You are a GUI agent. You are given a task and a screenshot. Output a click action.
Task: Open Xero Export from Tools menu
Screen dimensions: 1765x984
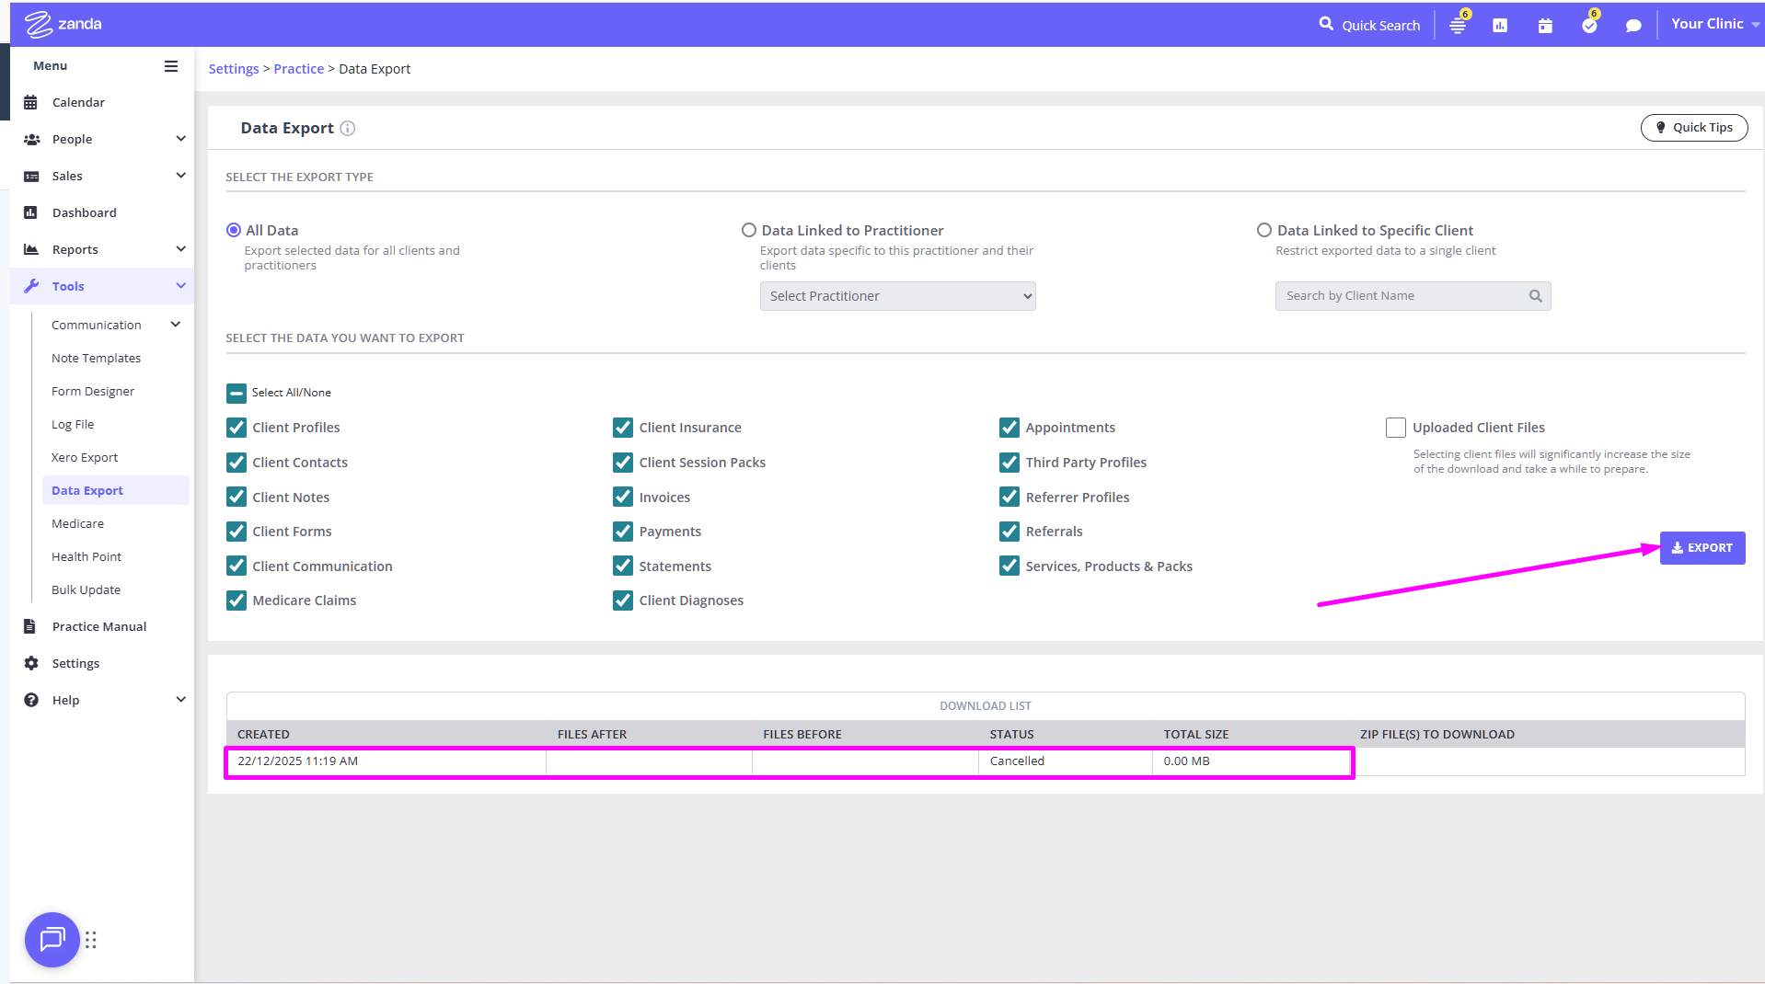click(x=85, y=457)
